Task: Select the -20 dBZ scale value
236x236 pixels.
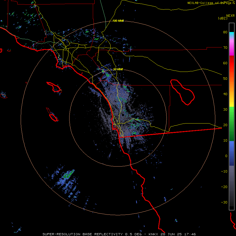Action: tap(224, 187)
